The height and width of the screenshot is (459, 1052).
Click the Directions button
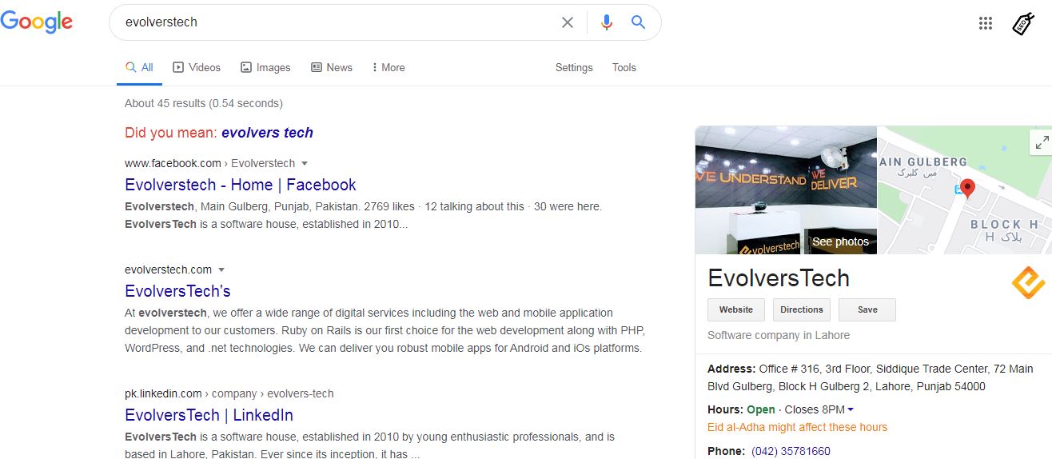tap(802, 309)
